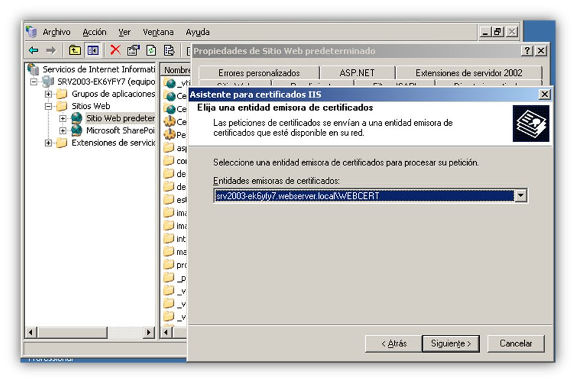Select the Servicios de Internet Information root
The width and height of the screenshot is (576, 383).
pos(99,69)
